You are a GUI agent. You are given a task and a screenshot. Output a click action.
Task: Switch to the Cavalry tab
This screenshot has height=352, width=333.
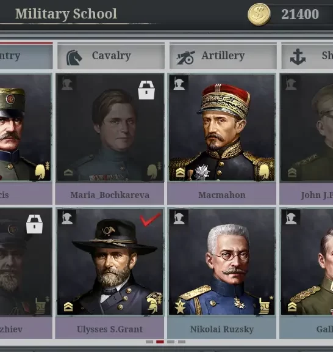click(111, 57)
